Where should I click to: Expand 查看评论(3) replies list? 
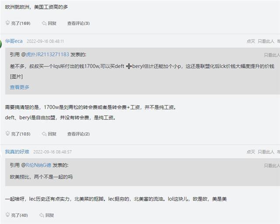pyautogui.click(x=78, y=23)
